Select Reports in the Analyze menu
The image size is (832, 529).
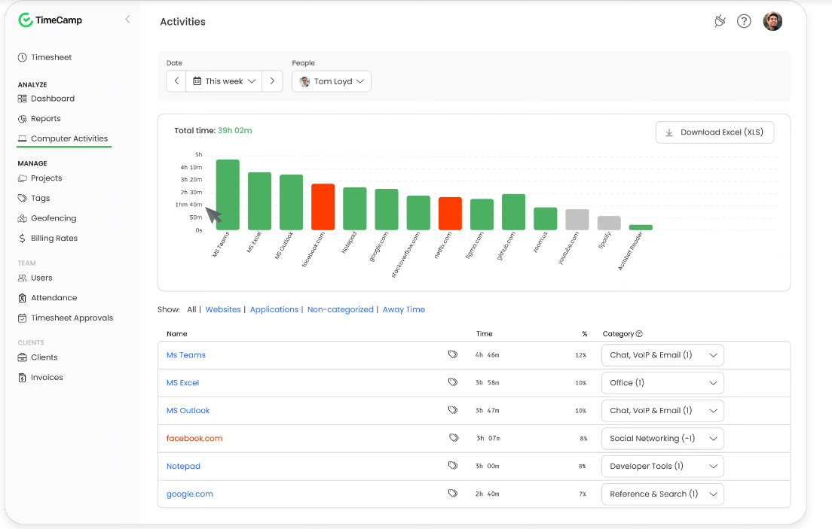pyautogui.click(x=46, y=118)
